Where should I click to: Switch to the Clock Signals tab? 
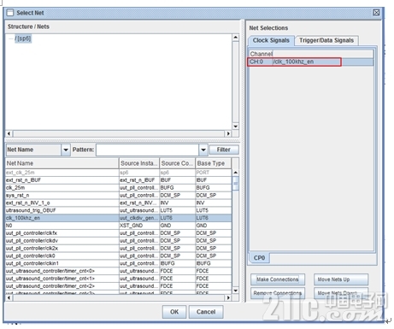[271, 40]
